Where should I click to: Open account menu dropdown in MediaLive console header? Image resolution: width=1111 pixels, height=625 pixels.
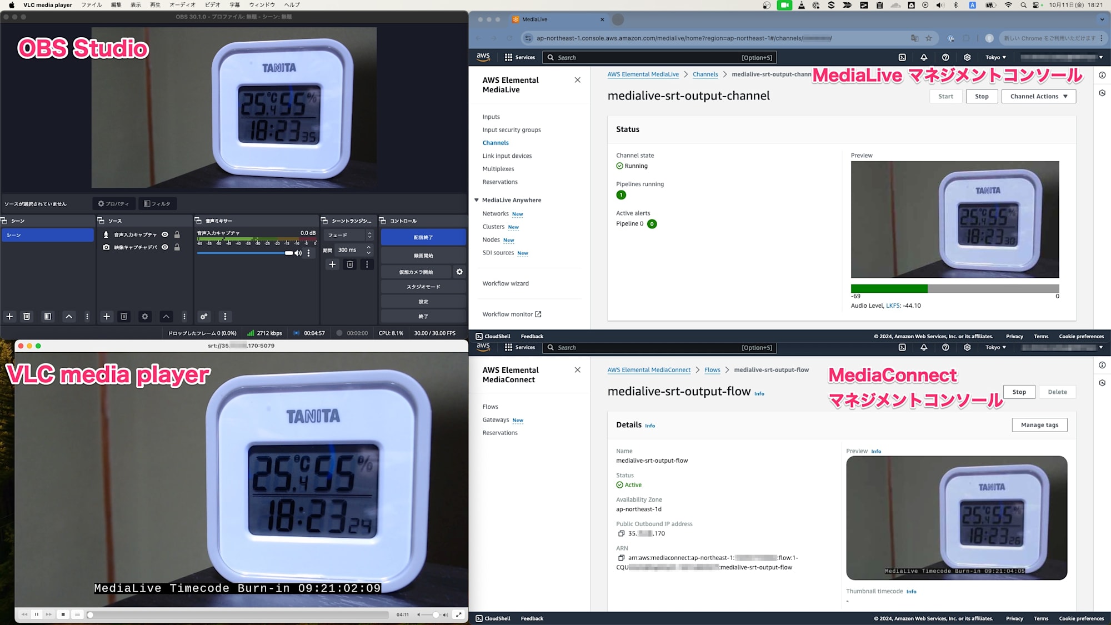tap(1062, 58)
